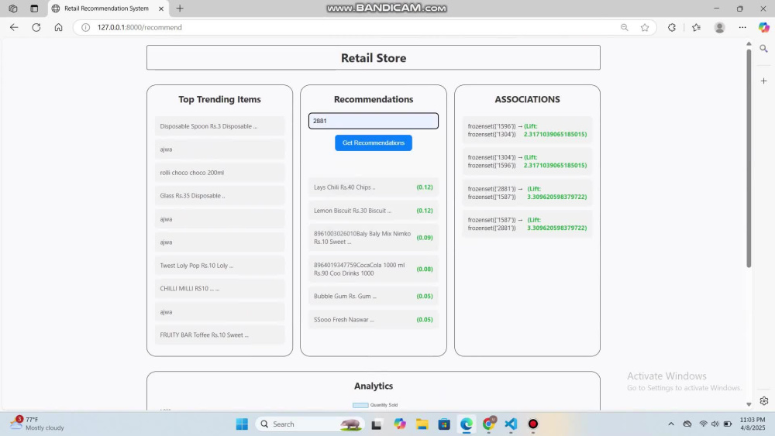The image size is (775, 436).
Task: Click Twest Loly Pop Rs.10 item
Action: point(219,265)
